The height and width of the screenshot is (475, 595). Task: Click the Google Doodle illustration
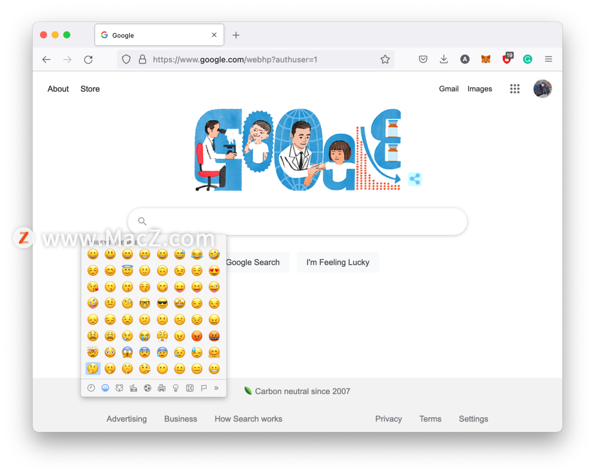click(297, 150)
